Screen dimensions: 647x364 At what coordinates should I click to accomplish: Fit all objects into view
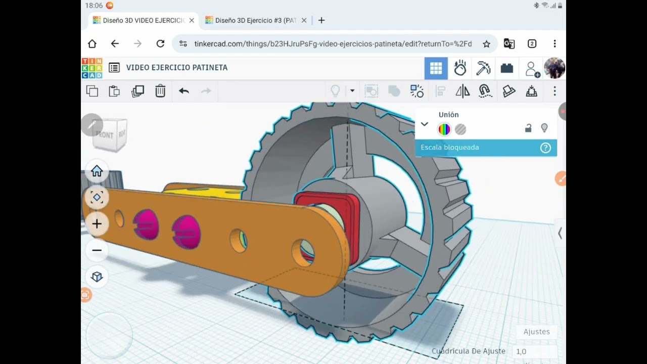click(97, 198)
